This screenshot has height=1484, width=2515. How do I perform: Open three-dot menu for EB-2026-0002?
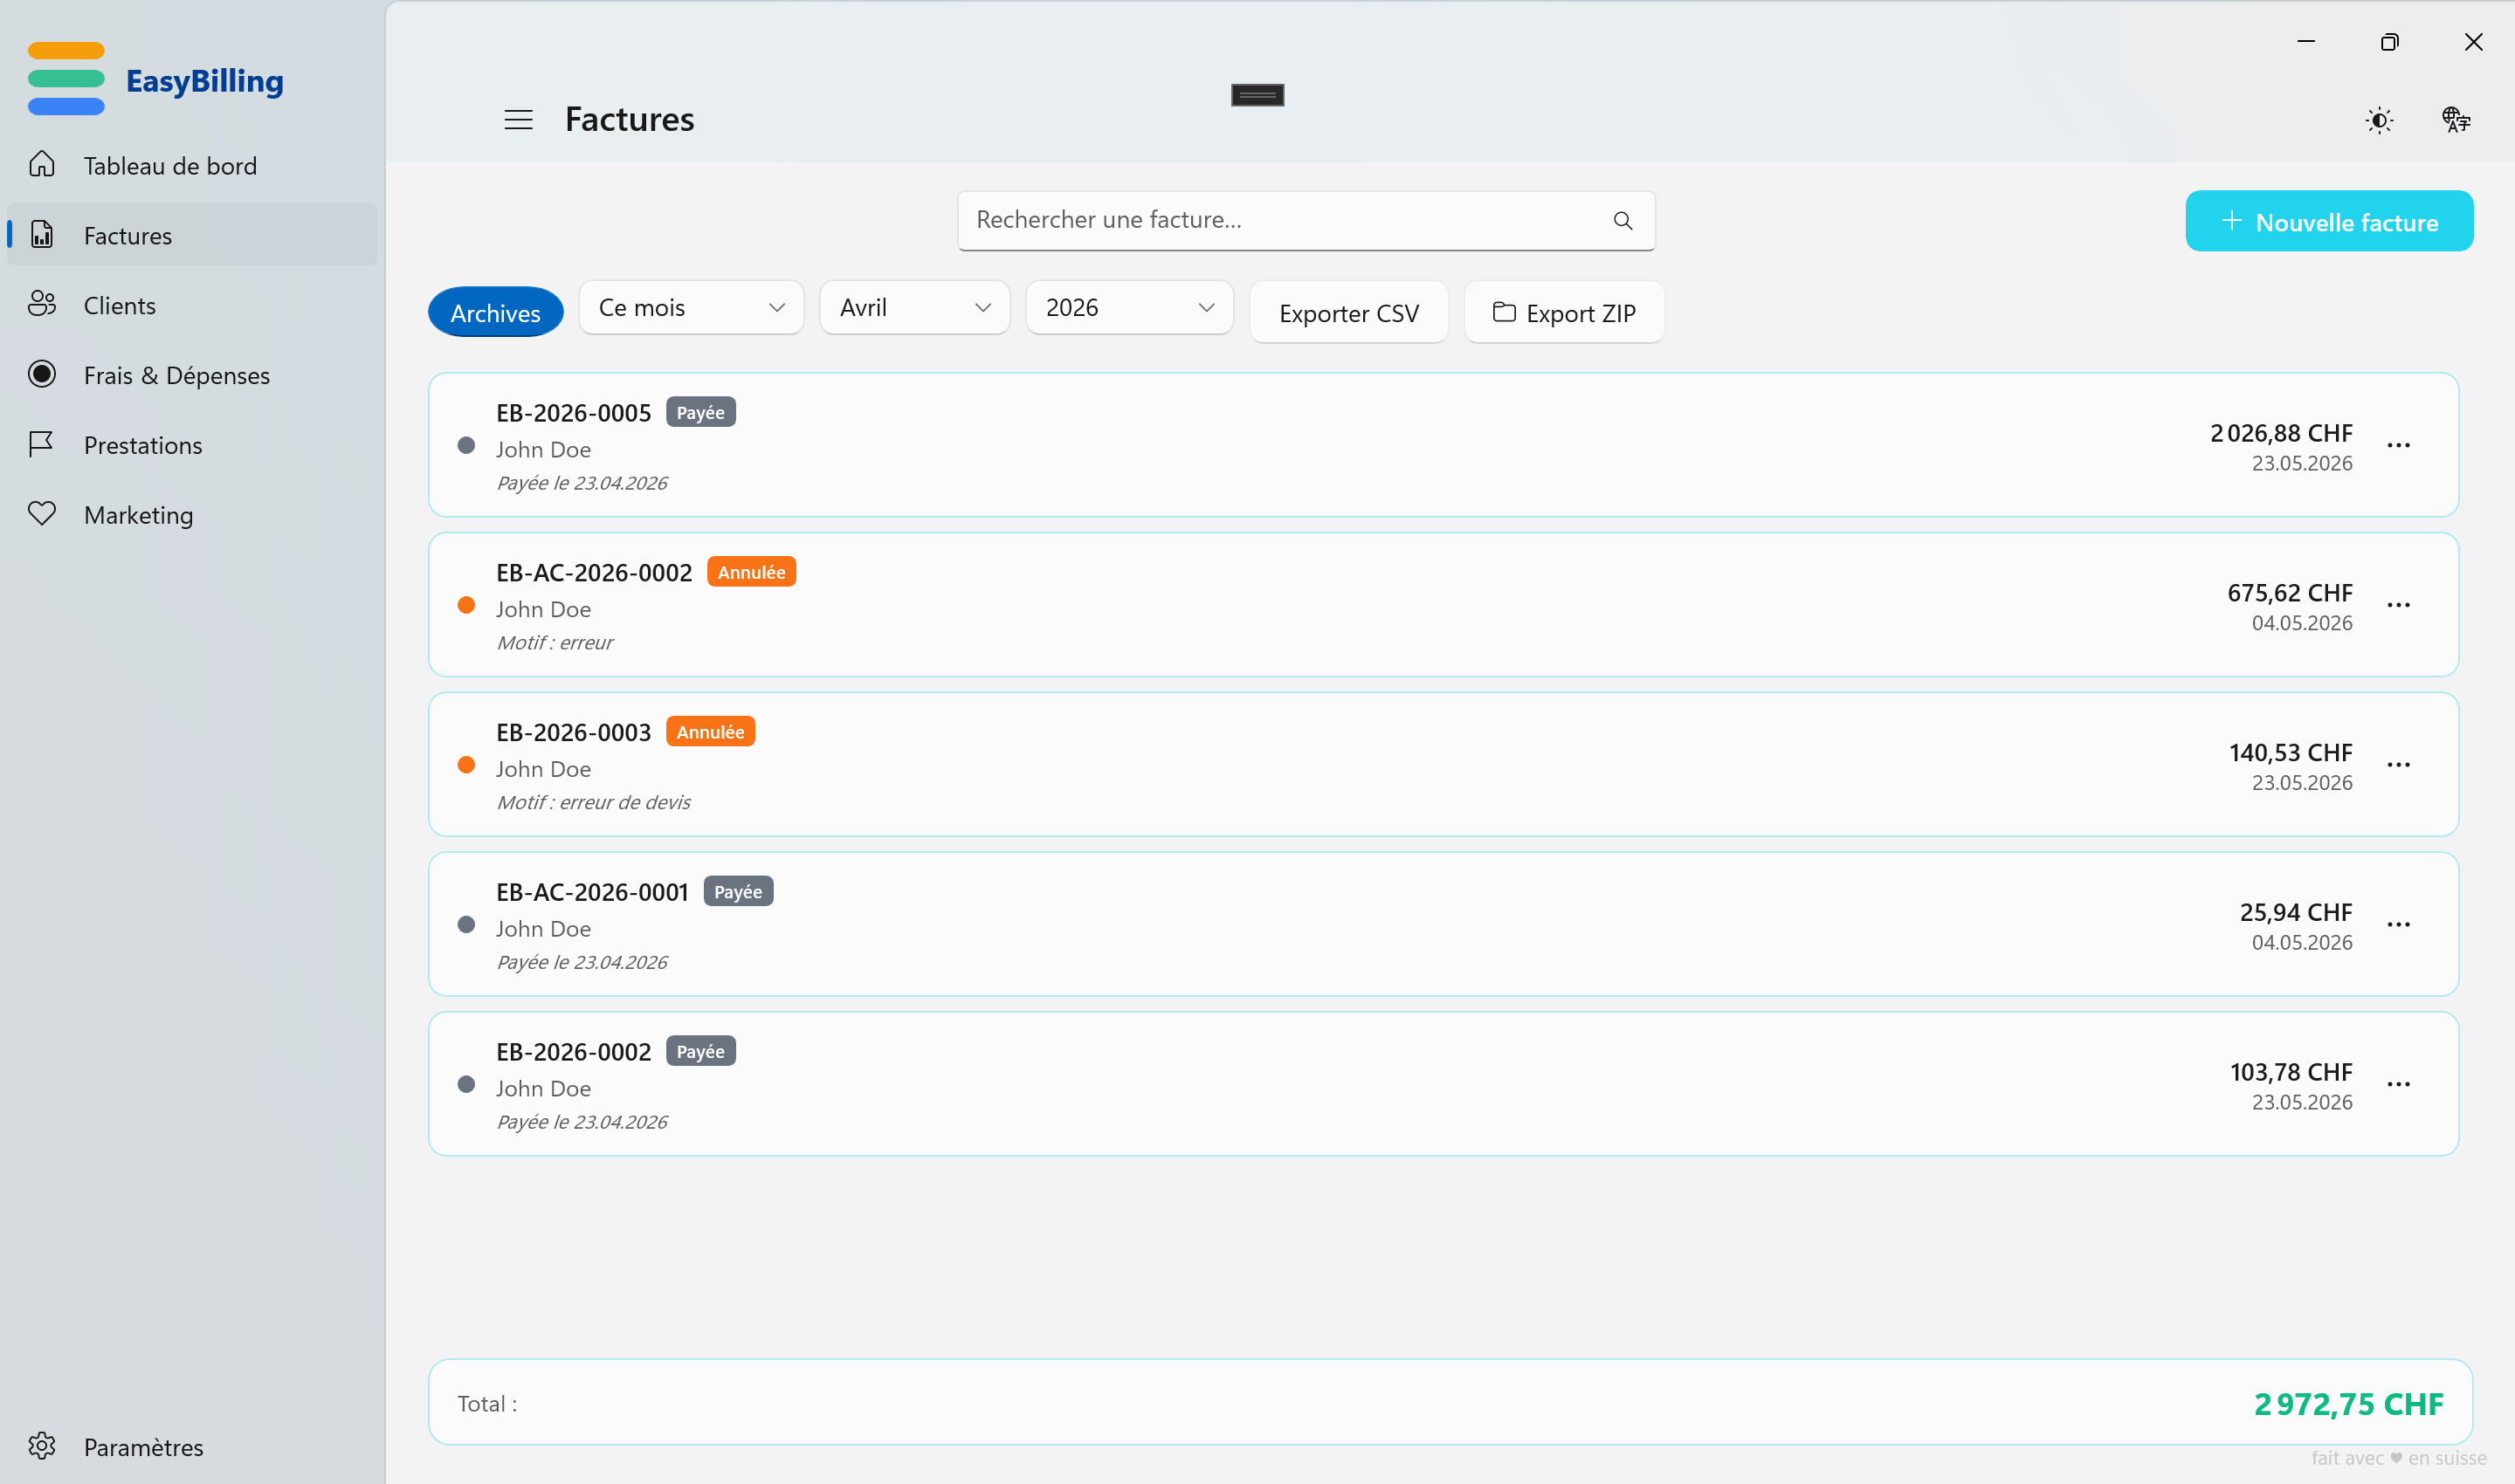coord(2398,1084)
